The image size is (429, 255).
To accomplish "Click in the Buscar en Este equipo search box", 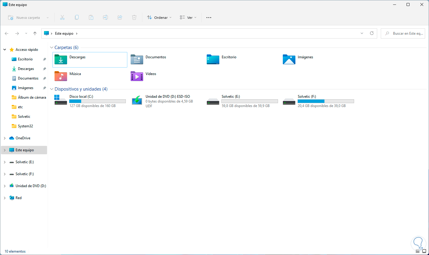I will coord(403,33).
